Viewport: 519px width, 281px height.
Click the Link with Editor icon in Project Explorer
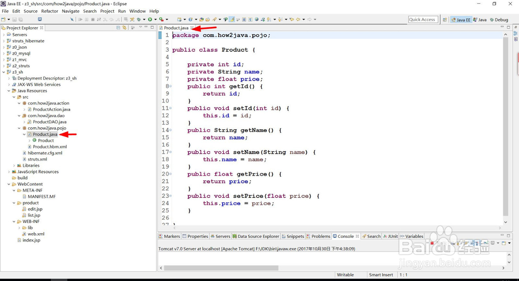click(124, 28)
